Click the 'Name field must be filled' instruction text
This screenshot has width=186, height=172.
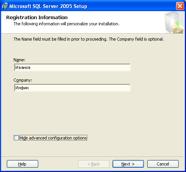(89, 39)
